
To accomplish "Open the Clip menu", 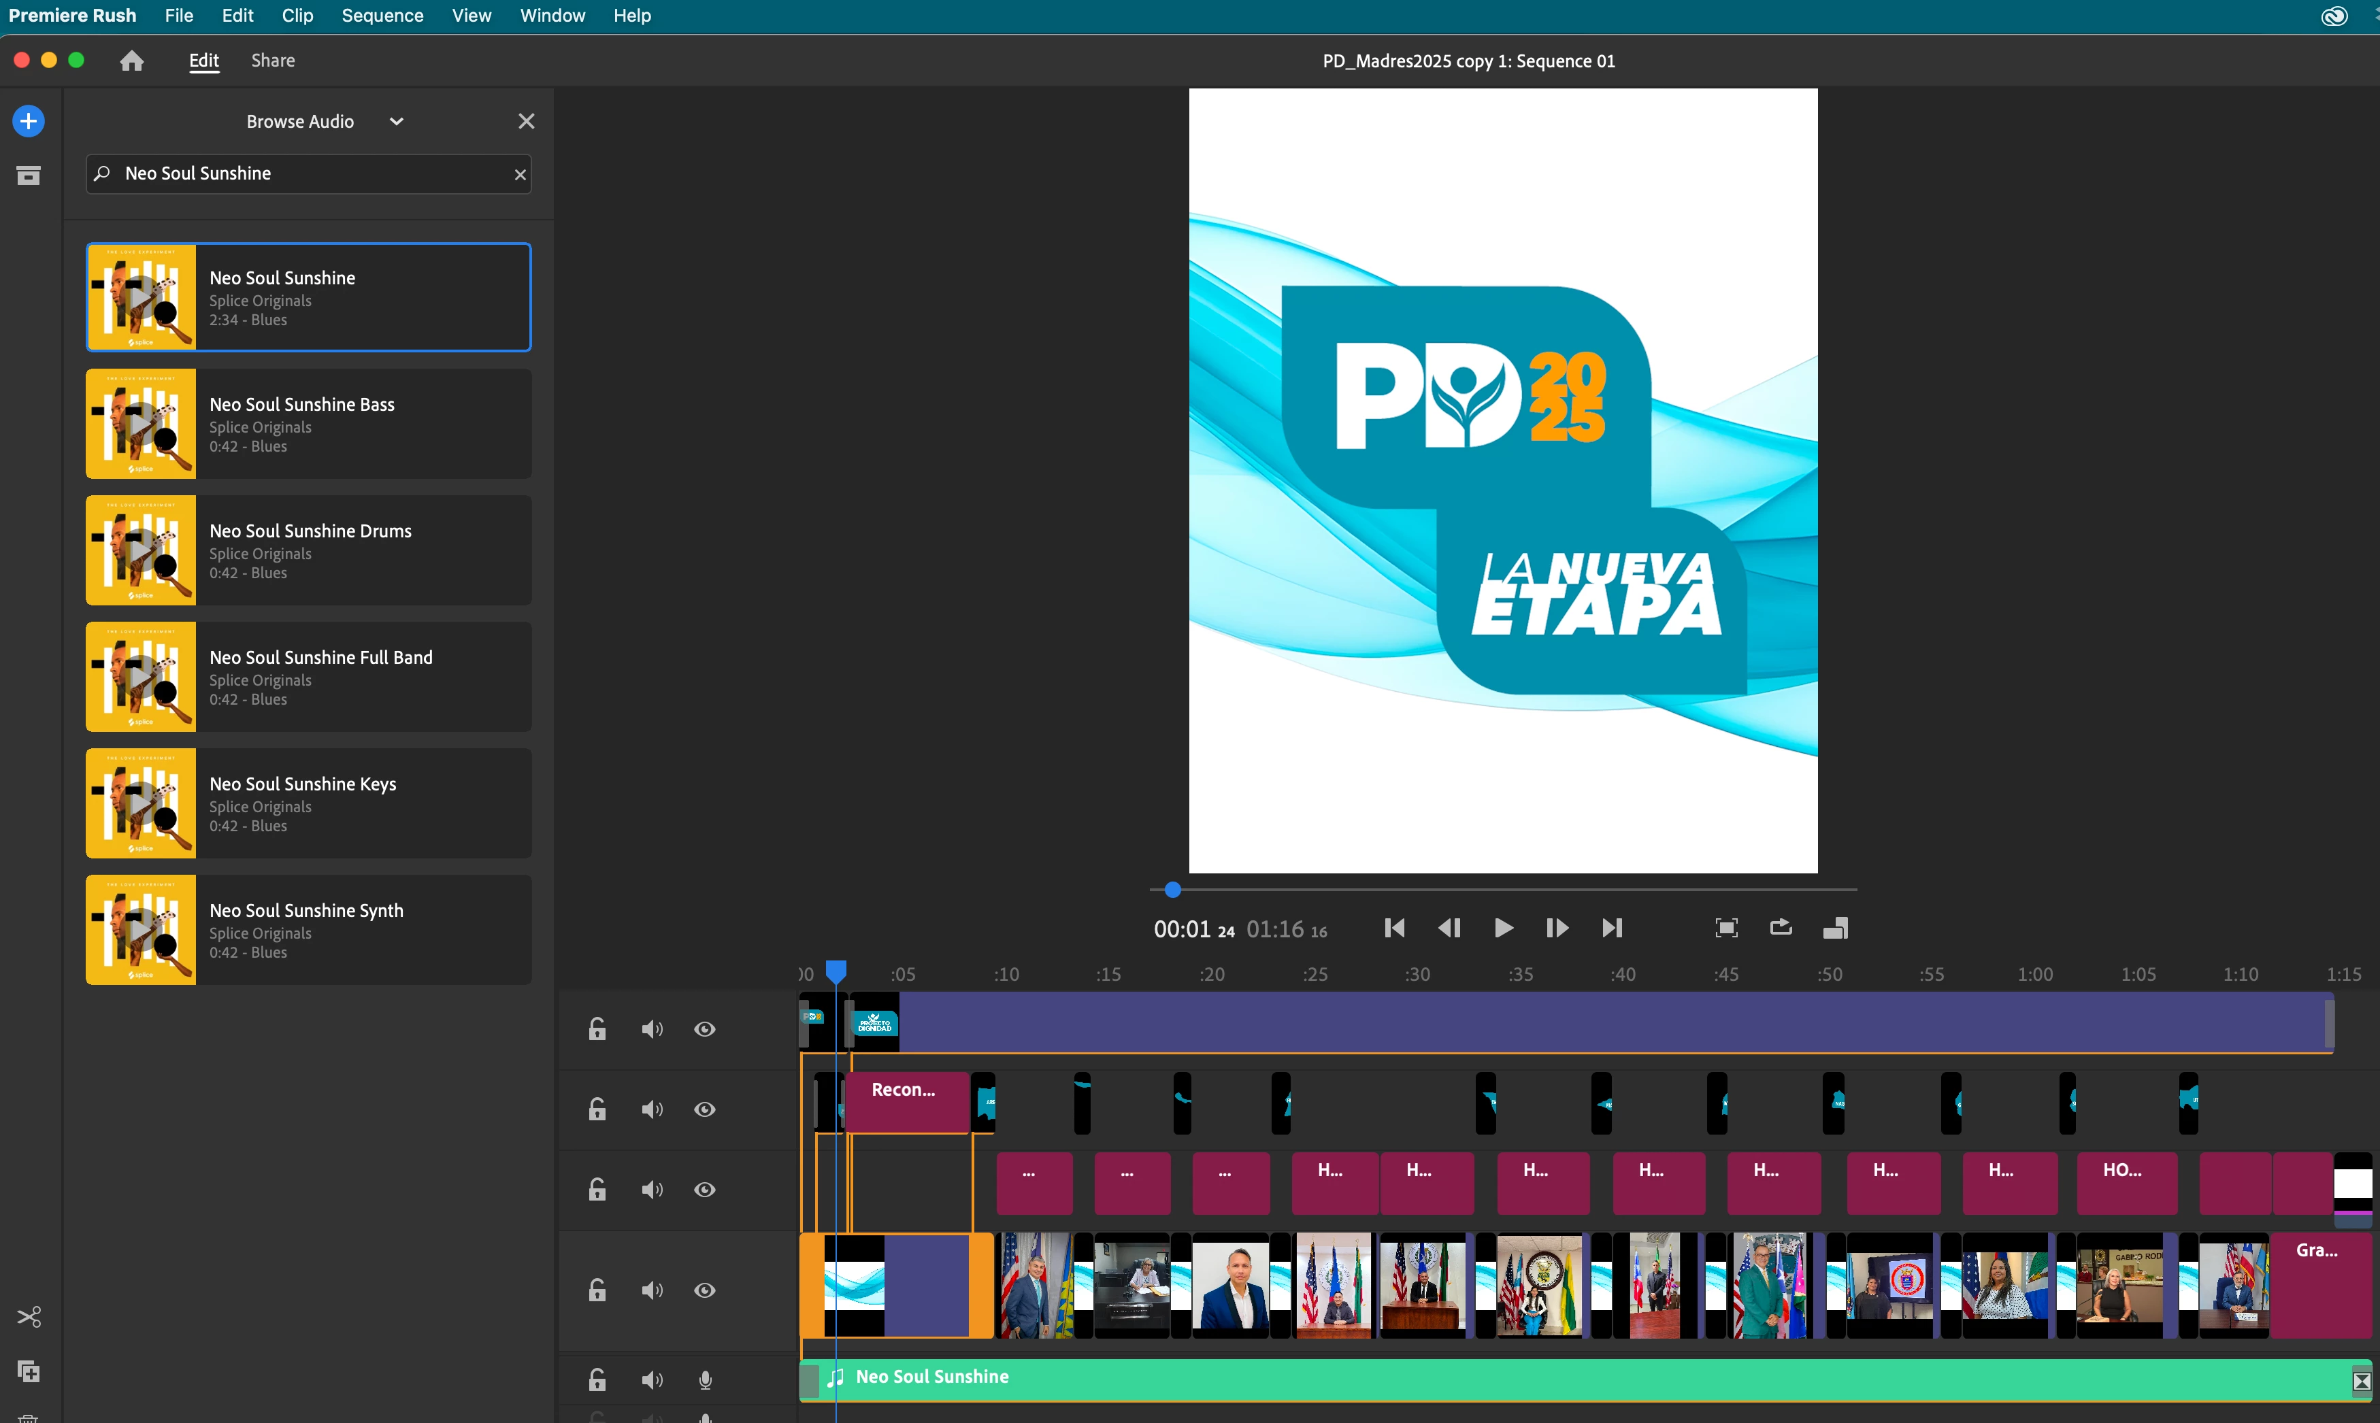I will click(x=297, y=16).
